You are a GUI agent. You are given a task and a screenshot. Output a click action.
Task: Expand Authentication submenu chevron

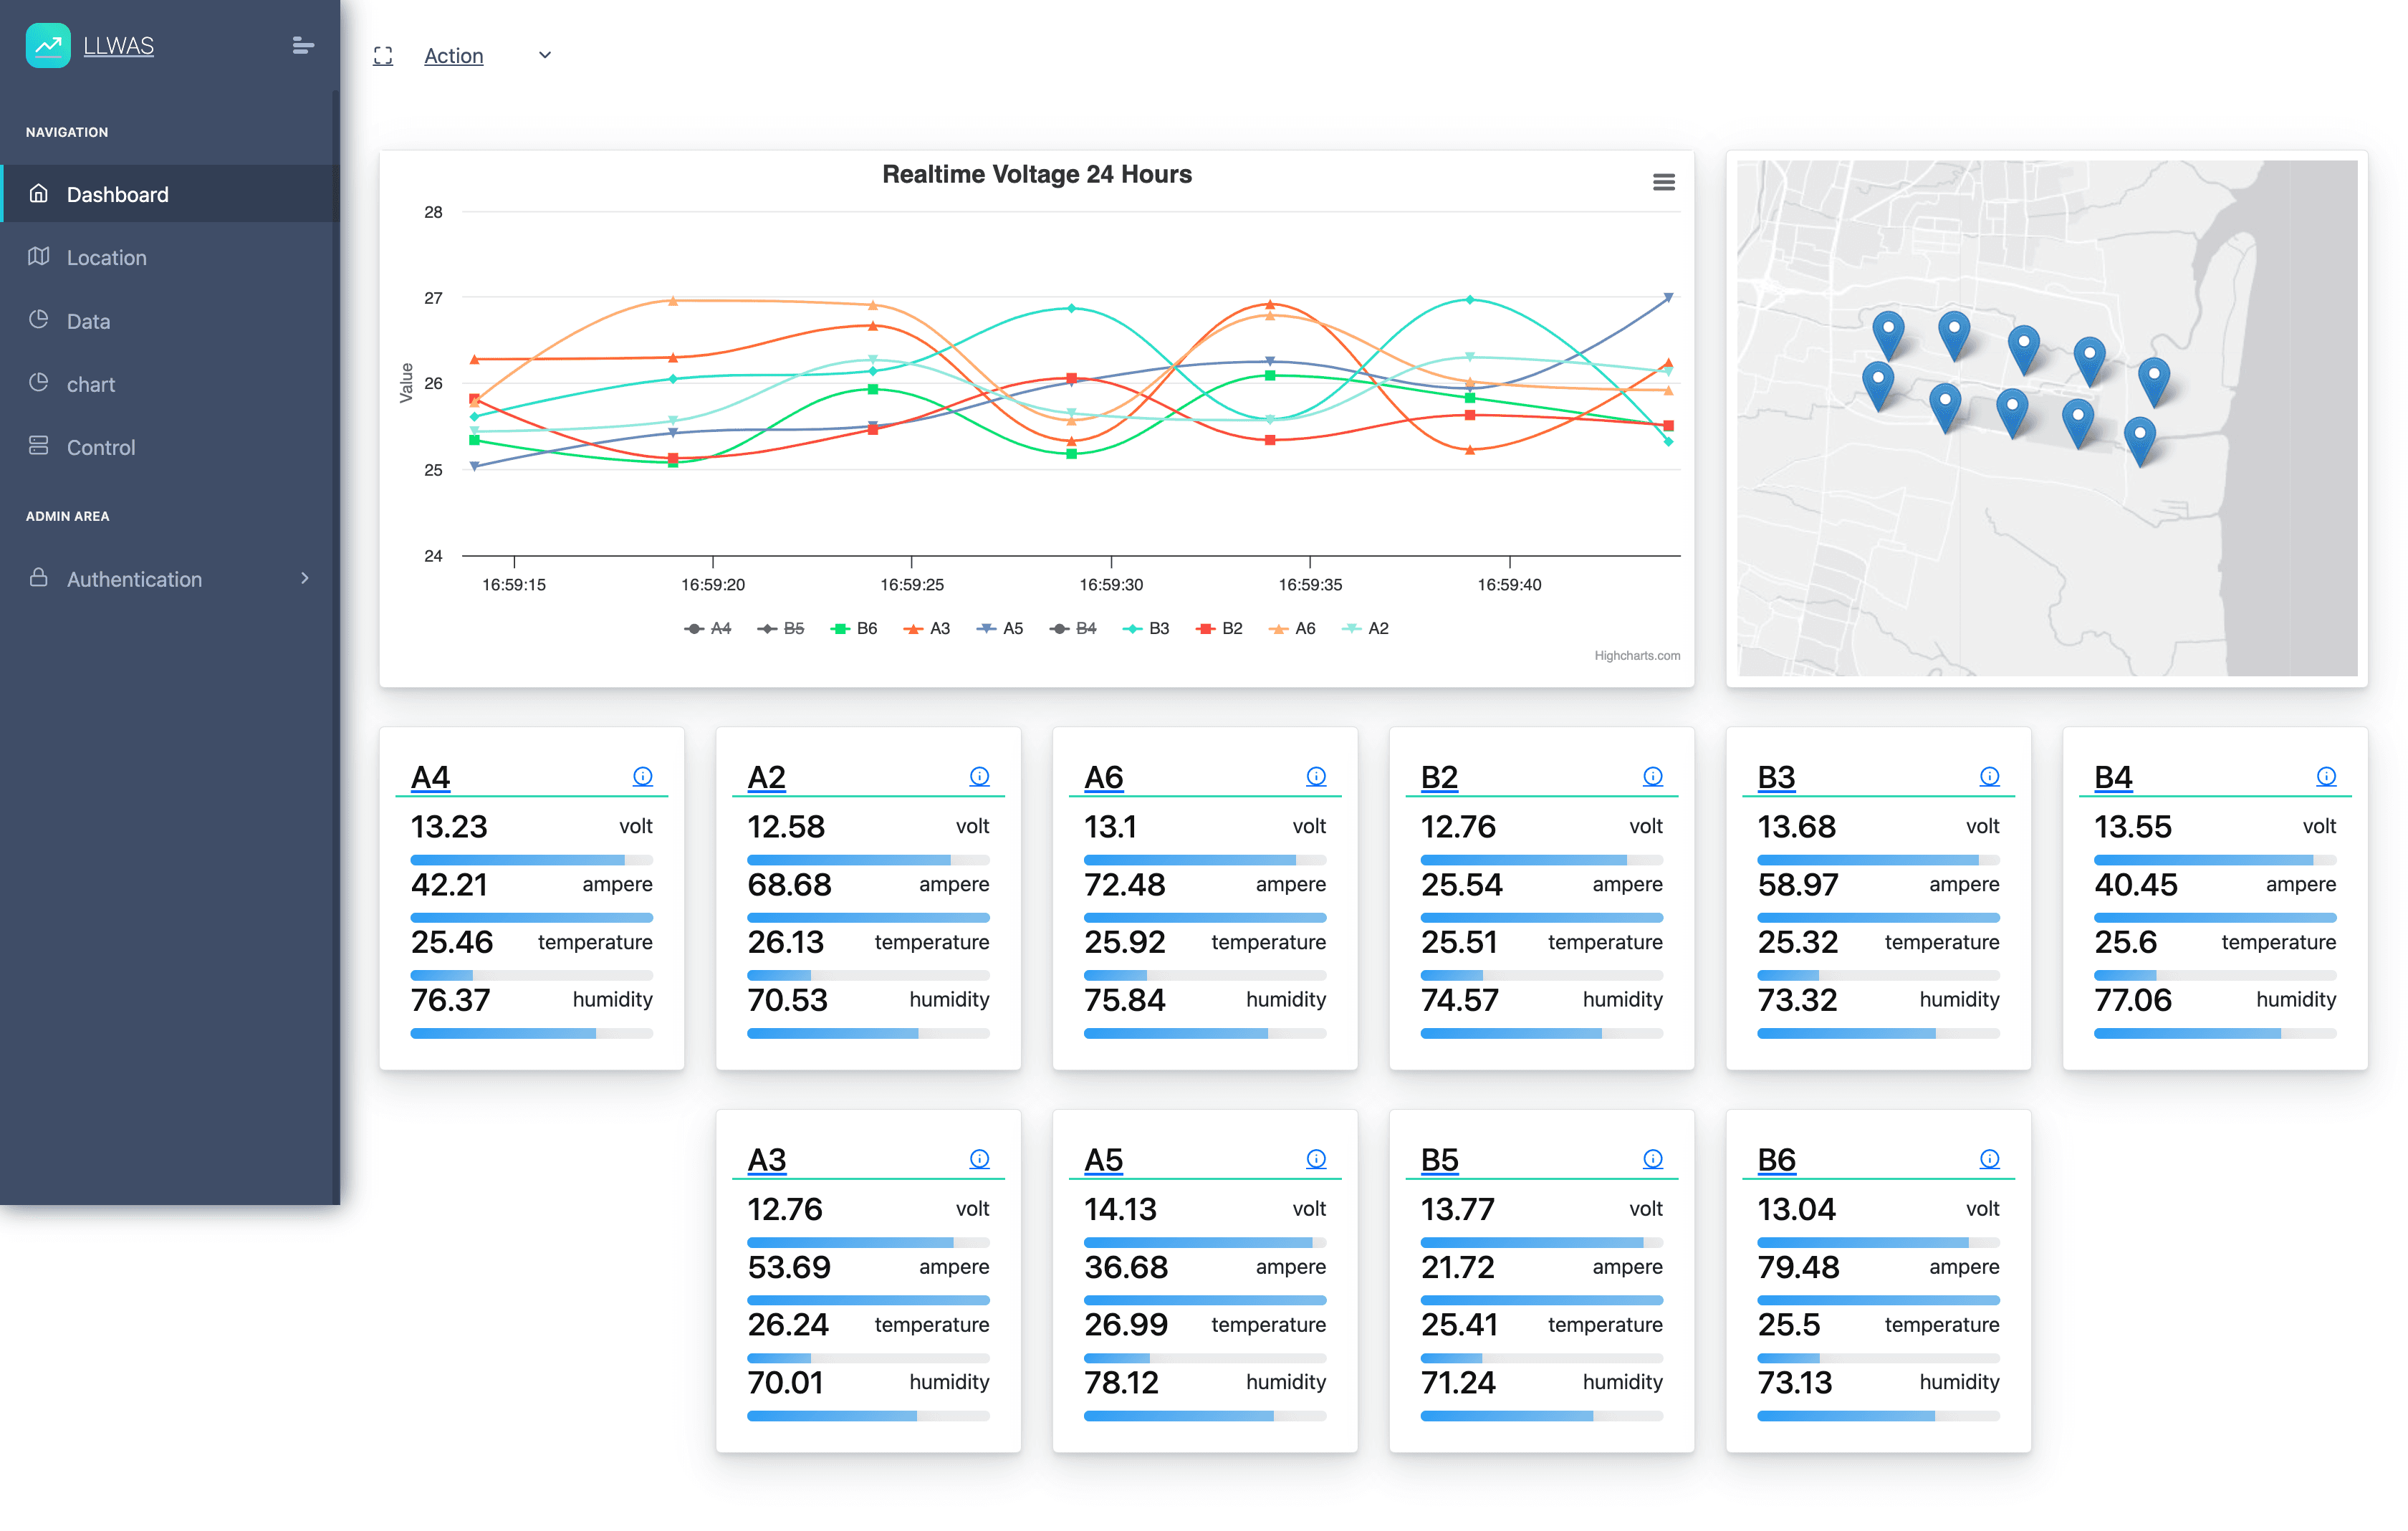[x=305, y=578]
